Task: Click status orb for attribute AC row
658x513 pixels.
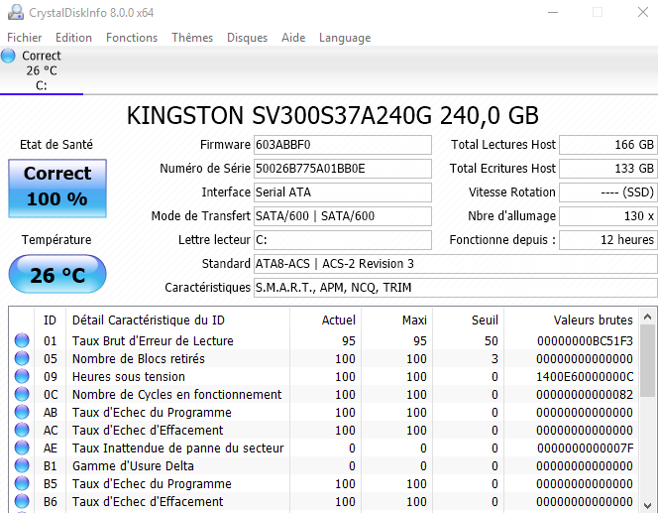Action: (22, 431)
